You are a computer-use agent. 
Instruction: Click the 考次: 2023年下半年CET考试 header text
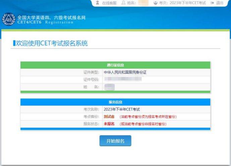(182, 3)
